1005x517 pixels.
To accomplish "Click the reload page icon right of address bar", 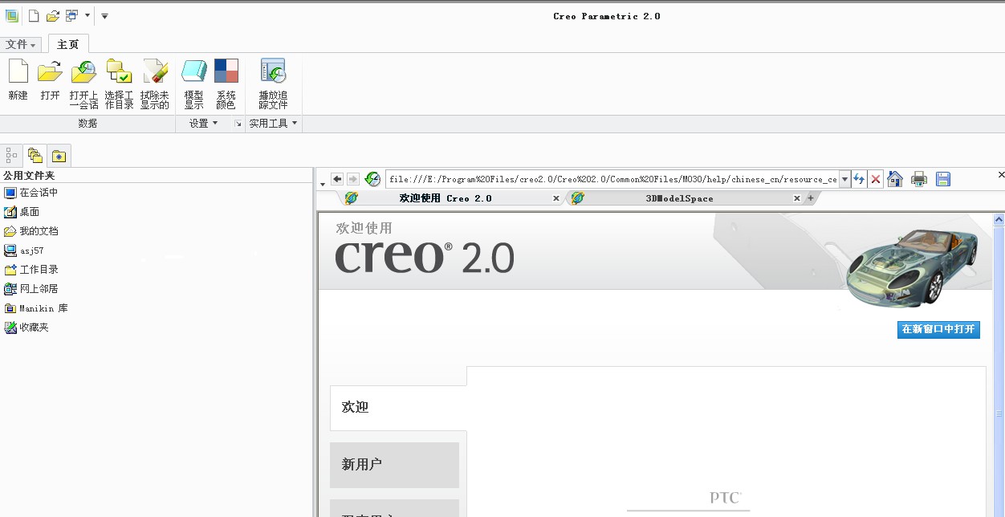I will [859, 179].
